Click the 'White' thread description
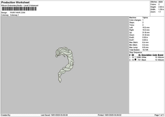 click(x=144, y=57)
